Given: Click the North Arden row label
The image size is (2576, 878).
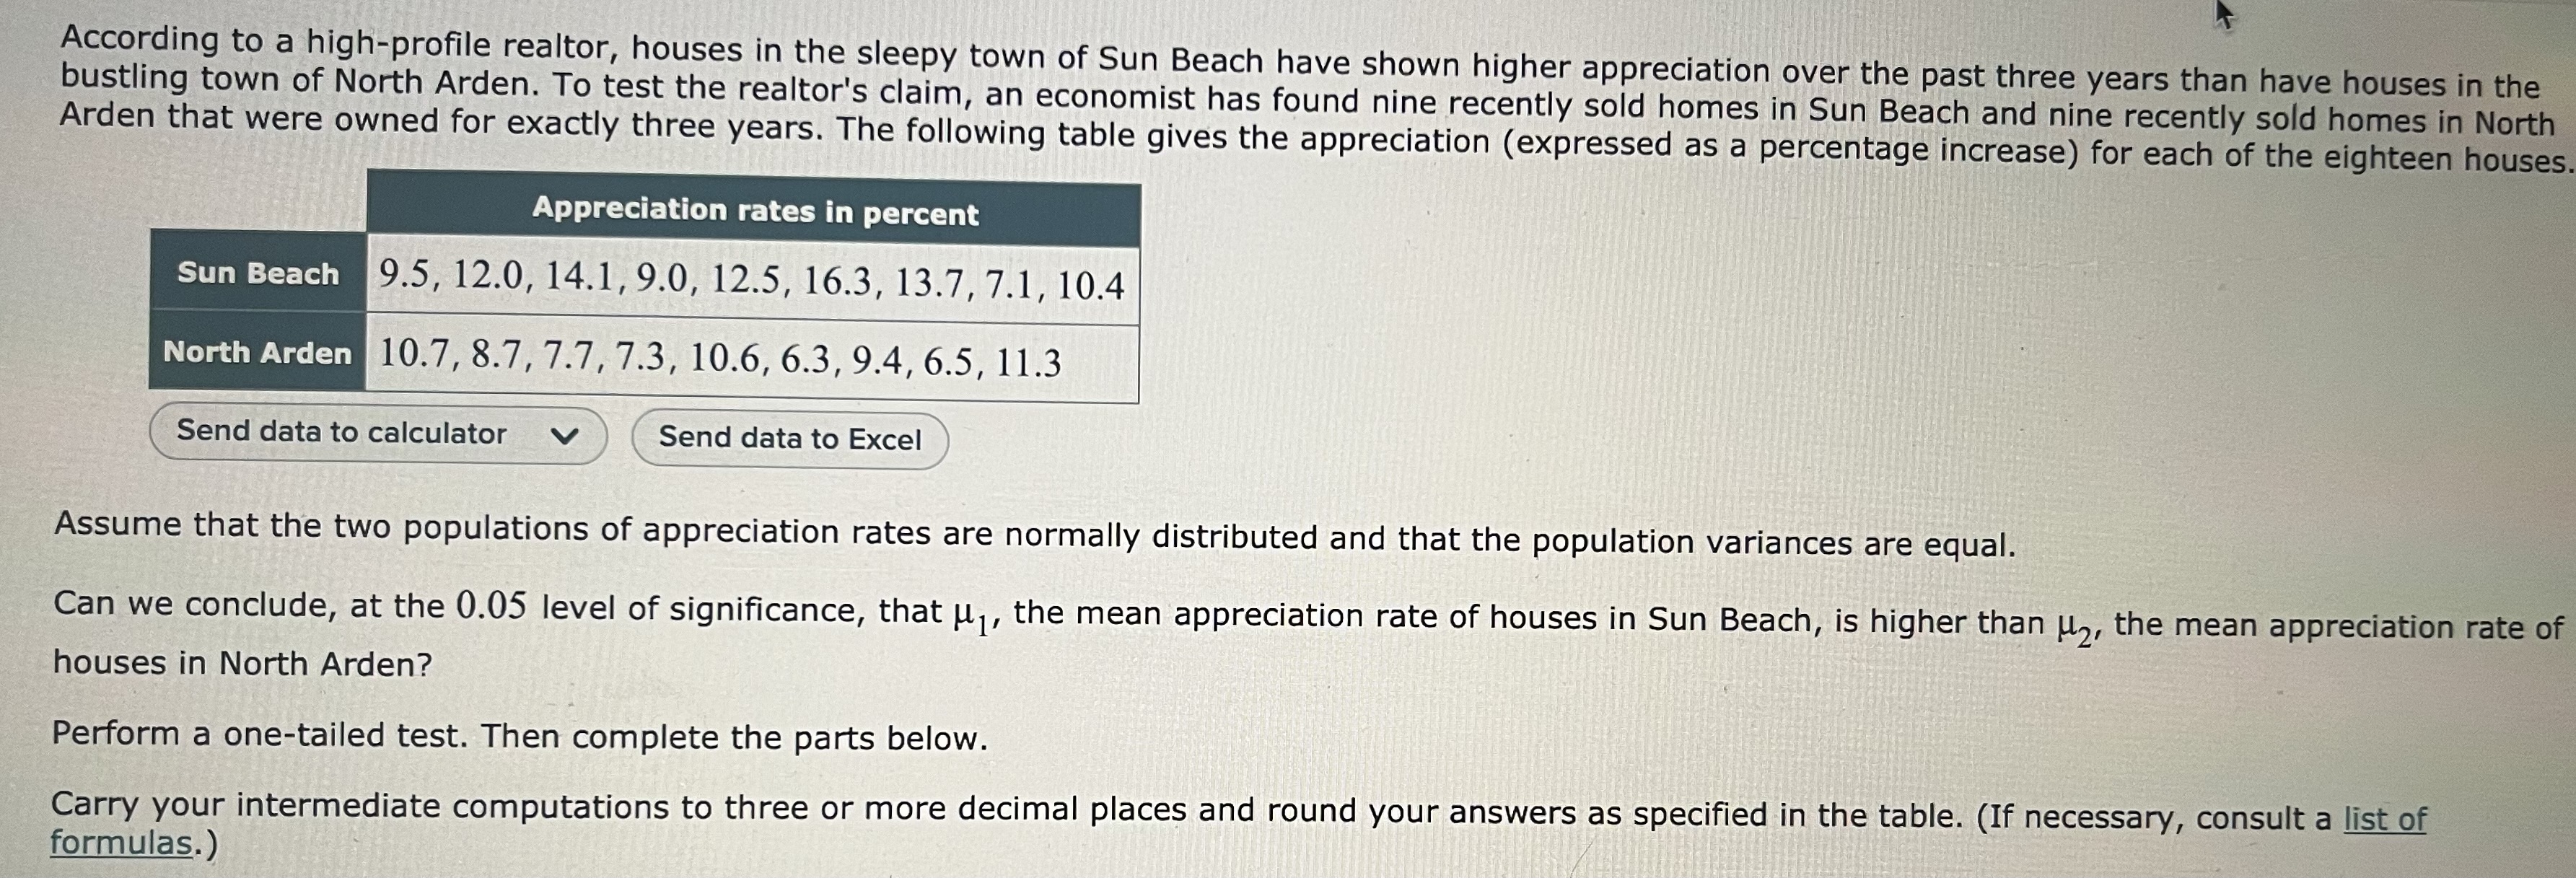Looking at the screenshot, I should pyautogui.click(x=258, y=353).
